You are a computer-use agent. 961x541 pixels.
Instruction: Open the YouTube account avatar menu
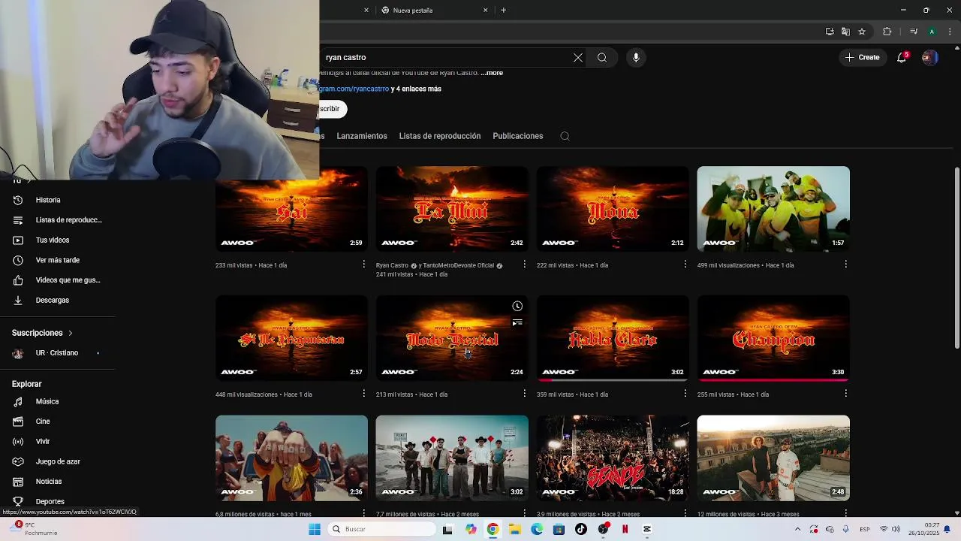929,57
